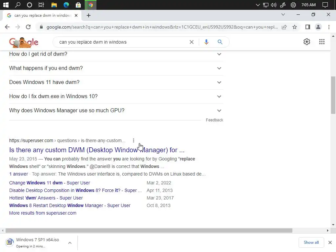The height and width of the screenshot is (252, 336).
Task: Open Chrome three-dot menu
Action: click(329, 27)
